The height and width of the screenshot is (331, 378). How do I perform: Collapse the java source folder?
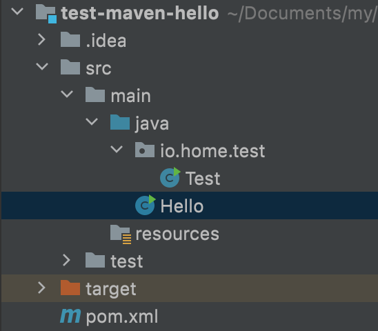coord(92,121)
